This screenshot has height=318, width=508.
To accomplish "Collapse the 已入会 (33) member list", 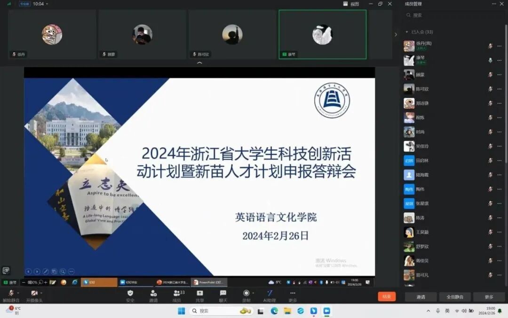I will (x=407, y=32).
